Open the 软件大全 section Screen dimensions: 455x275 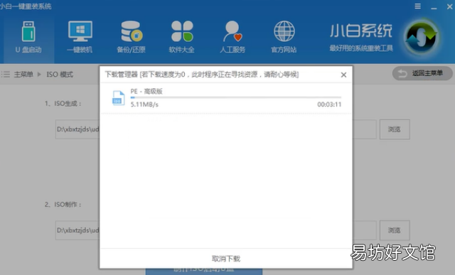tap(182, 37)
